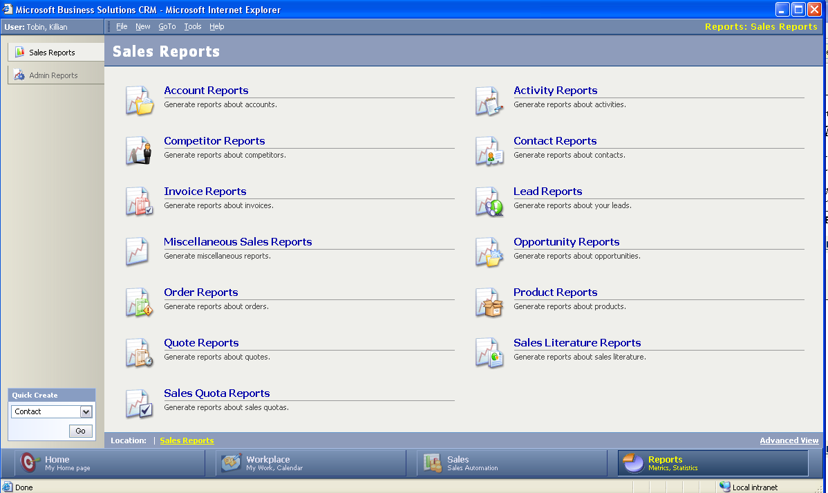Image resolution: width=828 pixels, height=493 pixels.
Task: Go to the Sales label in navigation bar
Action: pyautogui.click(x=458, y=460)
